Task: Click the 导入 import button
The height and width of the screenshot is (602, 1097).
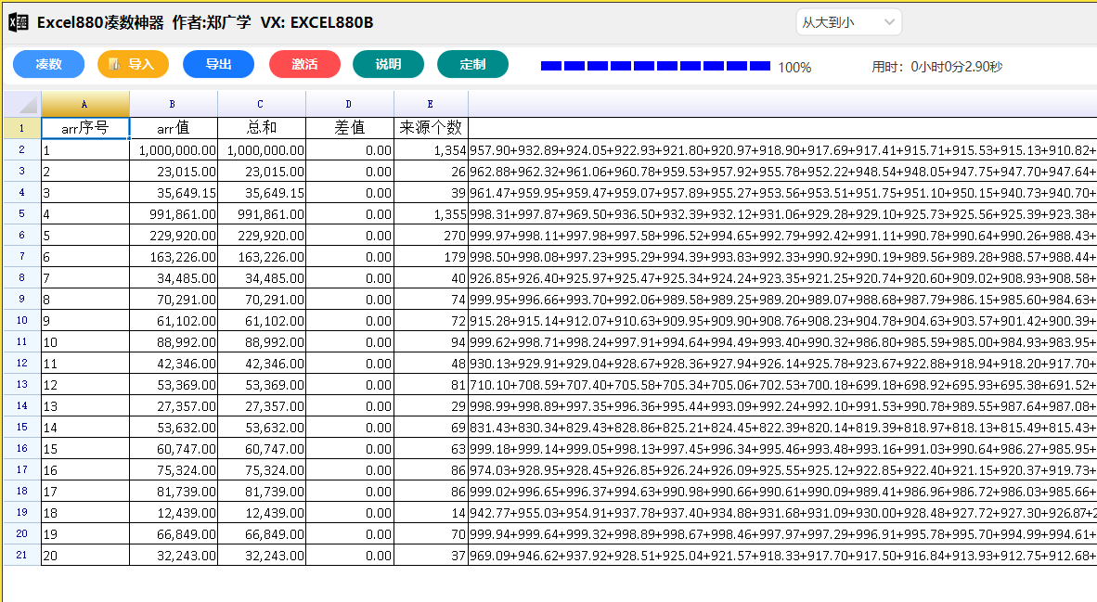Action: coord(133,64)
